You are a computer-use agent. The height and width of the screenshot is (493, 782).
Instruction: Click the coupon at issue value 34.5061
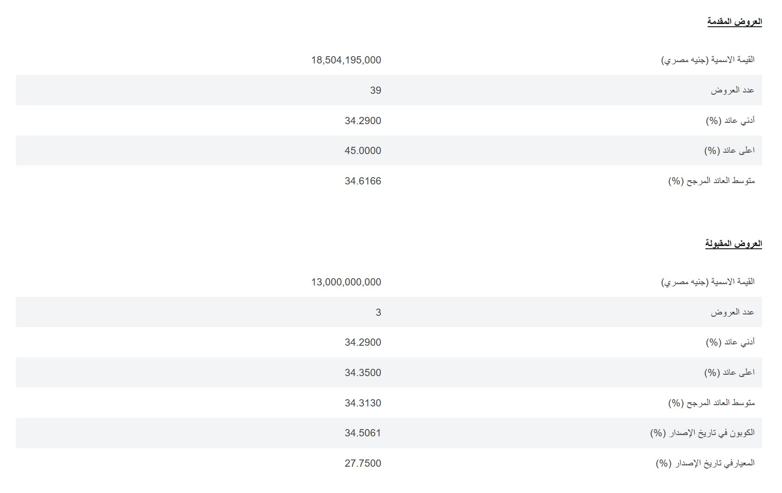(x=363, y=433)
